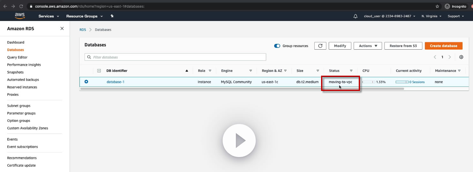Open the Support dropdown menu

click(x=455, y=16)
